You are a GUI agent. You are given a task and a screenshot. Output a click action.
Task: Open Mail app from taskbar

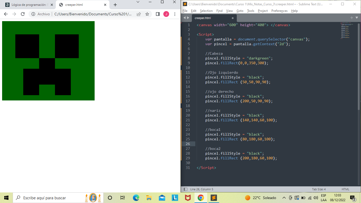162,198
